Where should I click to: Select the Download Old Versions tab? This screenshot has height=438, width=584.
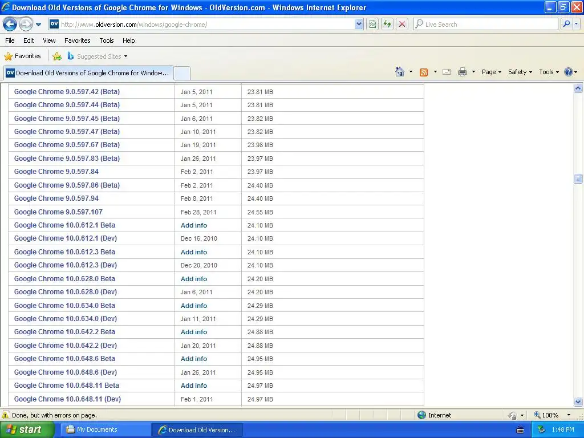[x=88, y=73]
